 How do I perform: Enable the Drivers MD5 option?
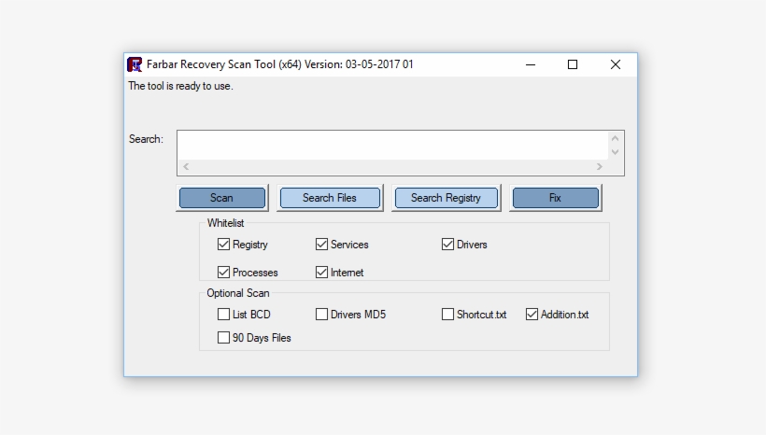click(x=321, y=314)
